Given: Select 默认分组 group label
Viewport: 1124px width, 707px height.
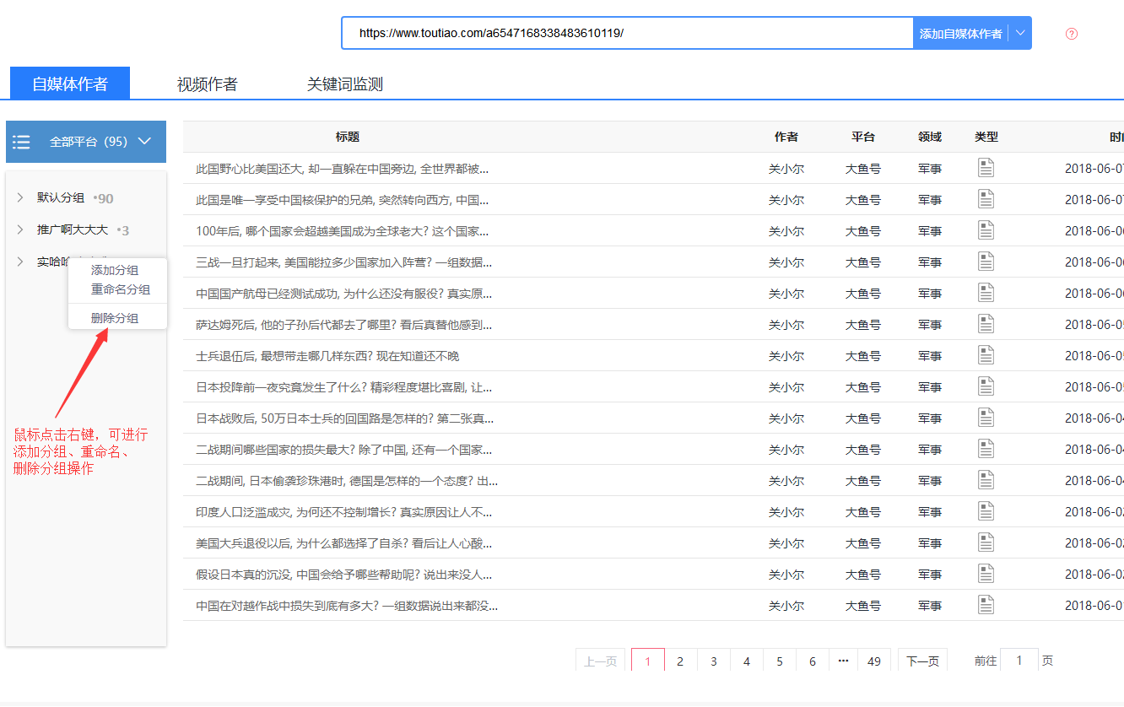Looking at the screenshot, I should [x=61, y=197].
